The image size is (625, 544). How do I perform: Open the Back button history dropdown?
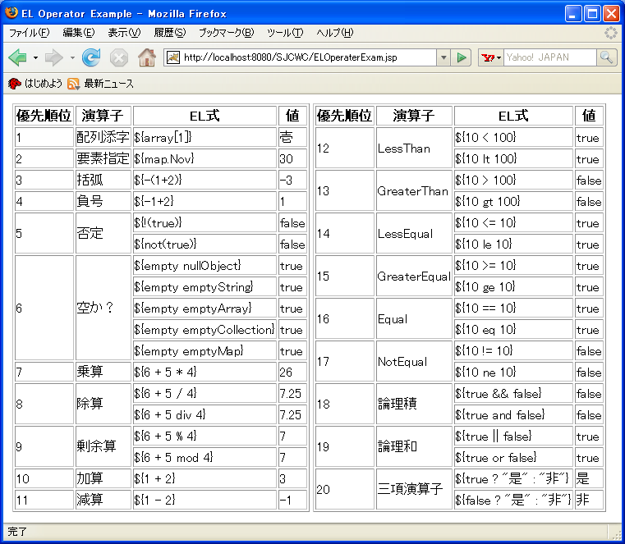[x=35, y=57]
